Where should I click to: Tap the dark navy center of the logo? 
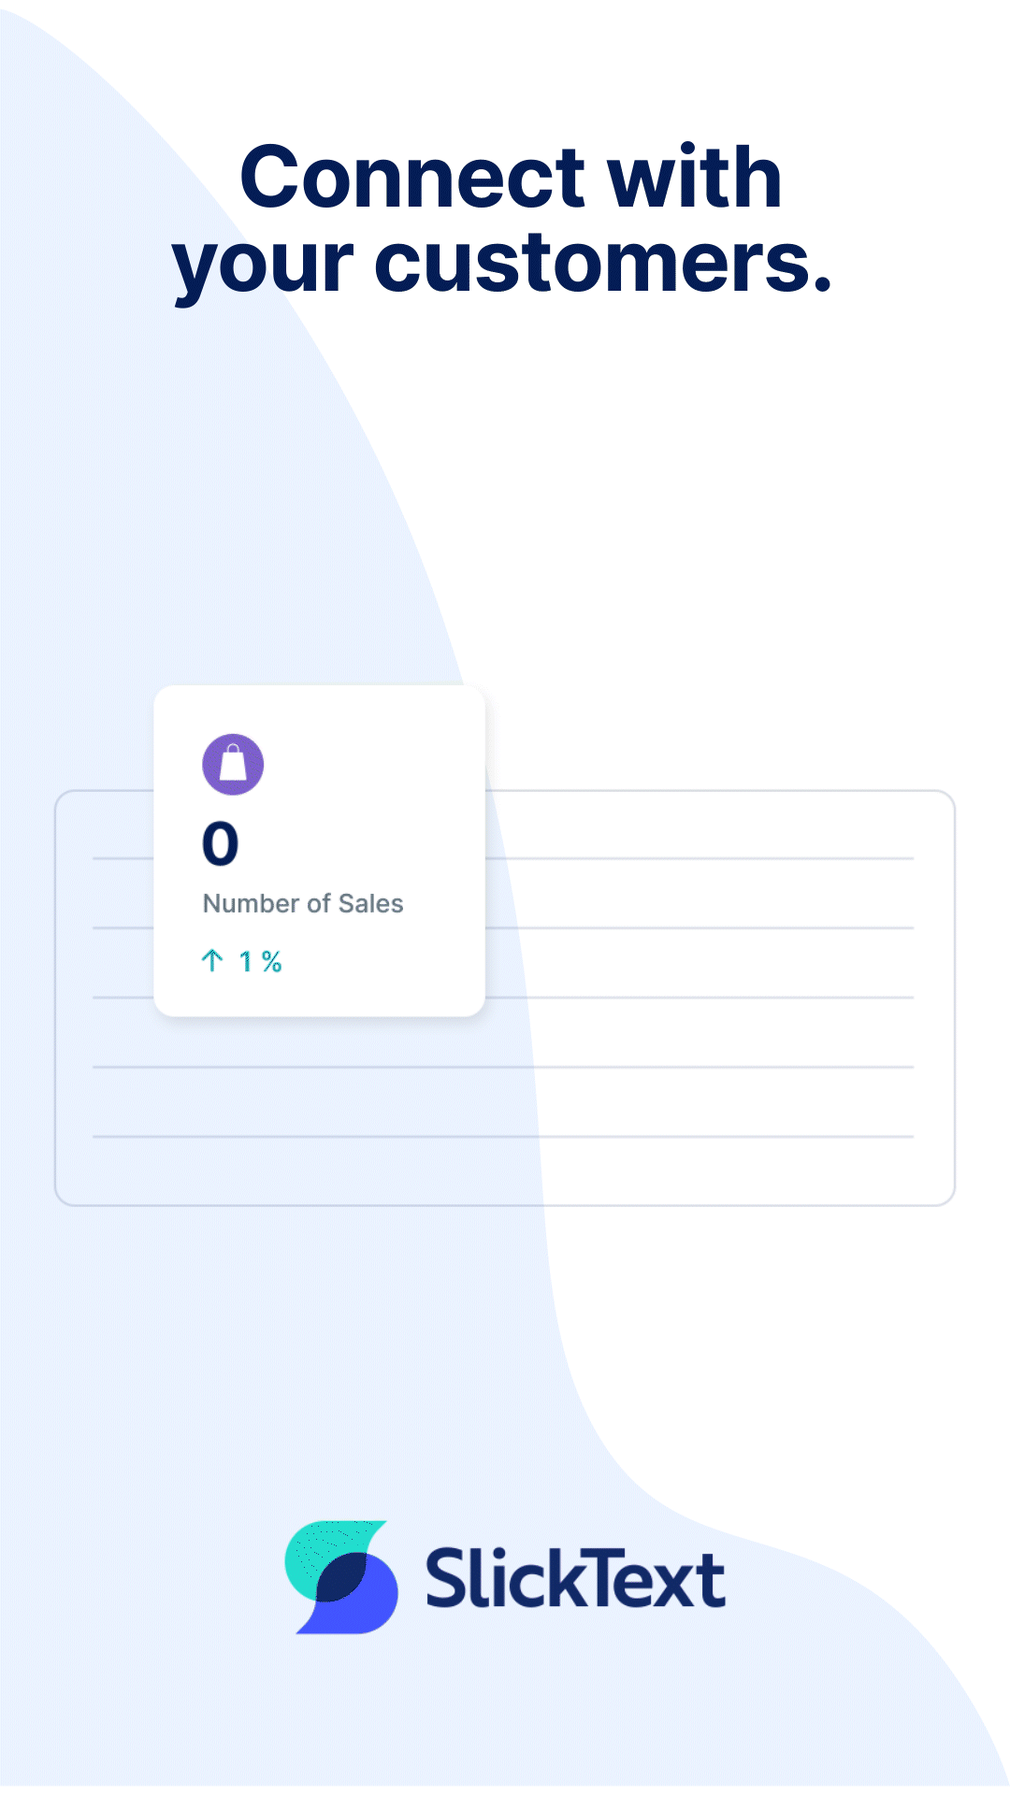click(x=340, y=1577)
